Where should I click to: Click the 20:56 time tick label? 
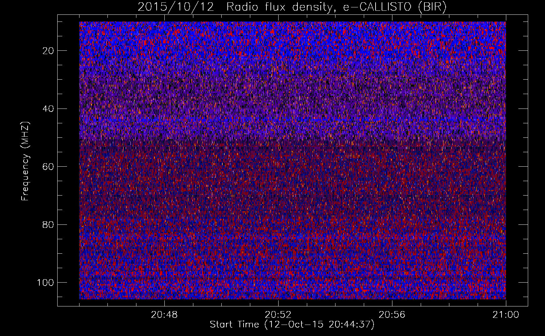tap(392, 315)
